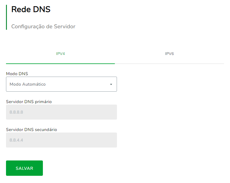Click the Servidor DNS secundário input field
Image resolution: width=230 pixels, height=183 pixels.
point(61,140)
